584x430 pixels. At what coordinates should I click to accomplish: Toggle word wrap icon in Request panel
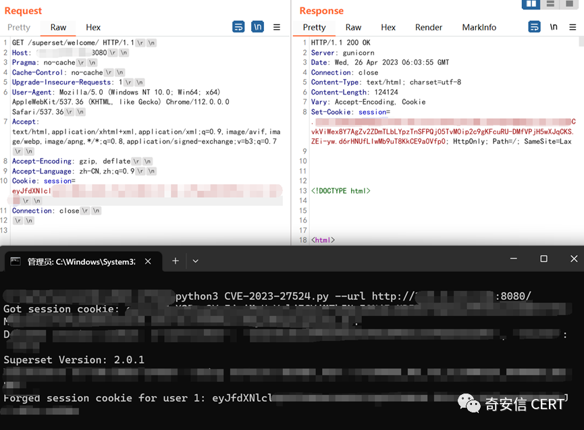pyautogui.click(x=238, y=27)
